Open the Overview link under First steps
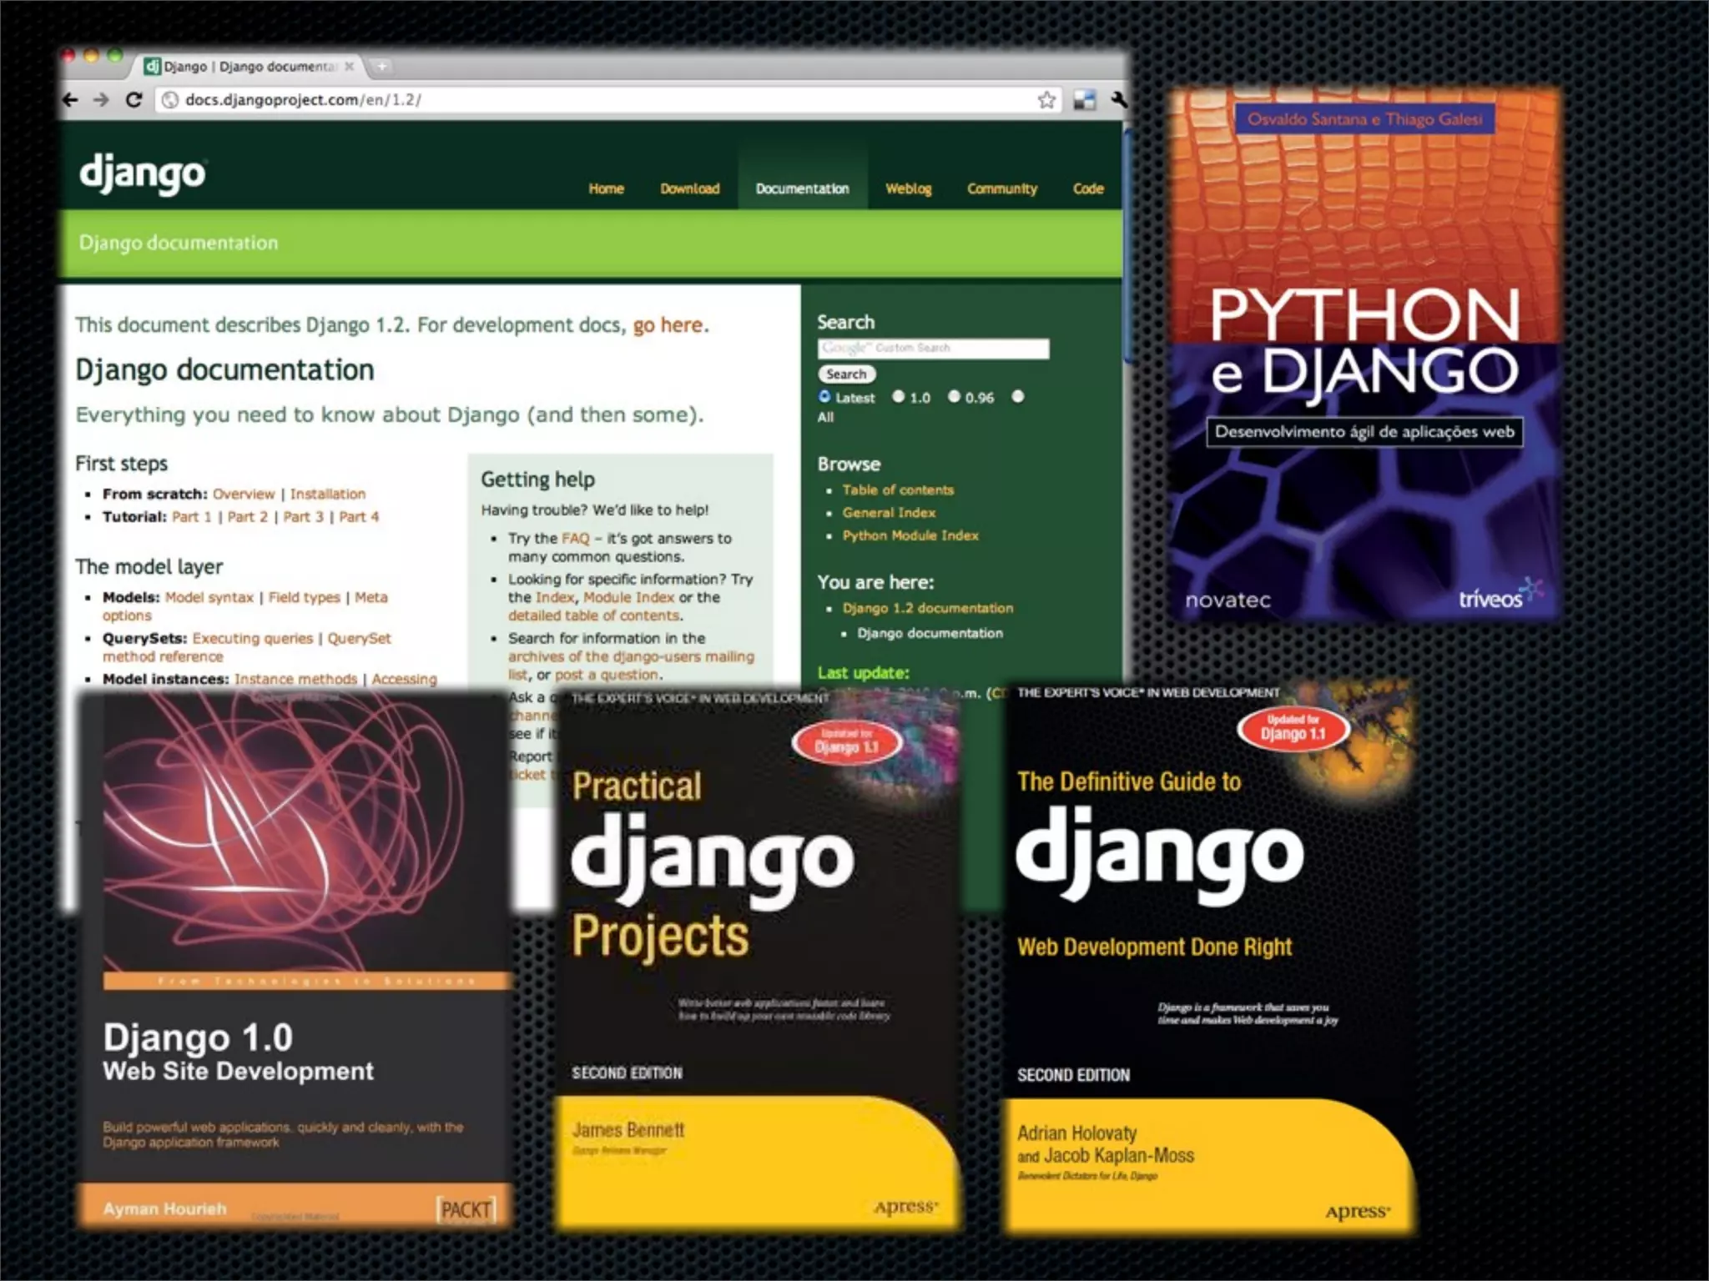Image resolution: width=1709 pixels, height=1281 pixels. point(244,494)
